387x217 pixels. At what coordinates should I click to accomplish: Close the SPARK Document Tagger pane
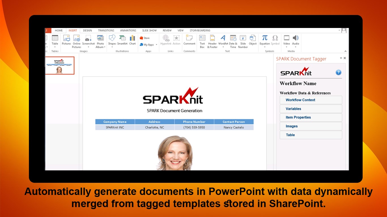point(345,58)
